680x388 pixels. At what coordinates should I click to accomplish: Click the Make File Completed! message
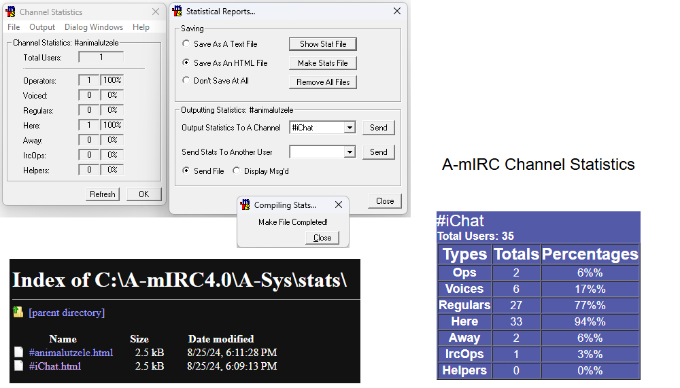[x=293, y=222]
